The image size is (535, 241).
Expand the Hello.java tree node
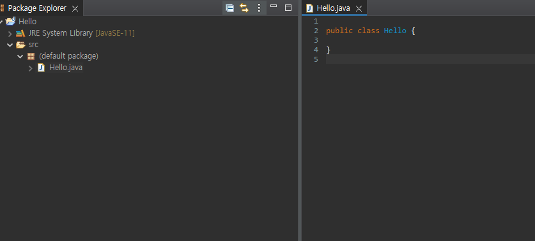[31, 68]
